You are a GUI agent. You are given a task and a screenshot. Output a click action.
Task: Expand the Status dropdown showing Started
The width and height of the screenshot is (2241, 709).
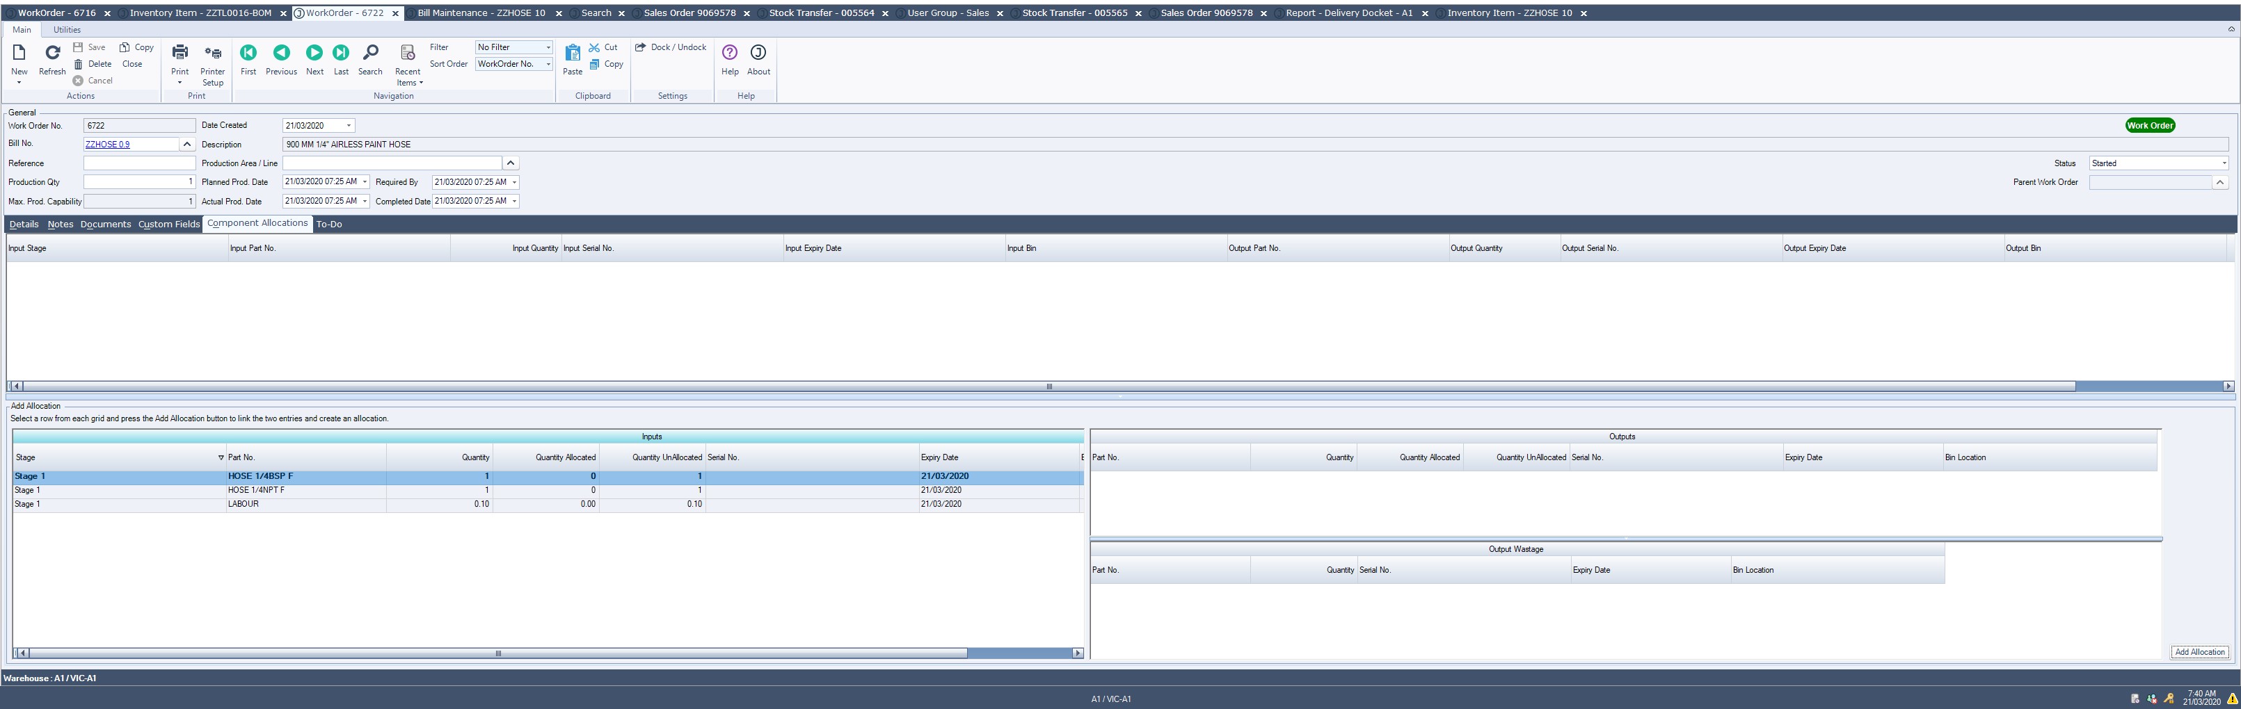(2224, 163)
